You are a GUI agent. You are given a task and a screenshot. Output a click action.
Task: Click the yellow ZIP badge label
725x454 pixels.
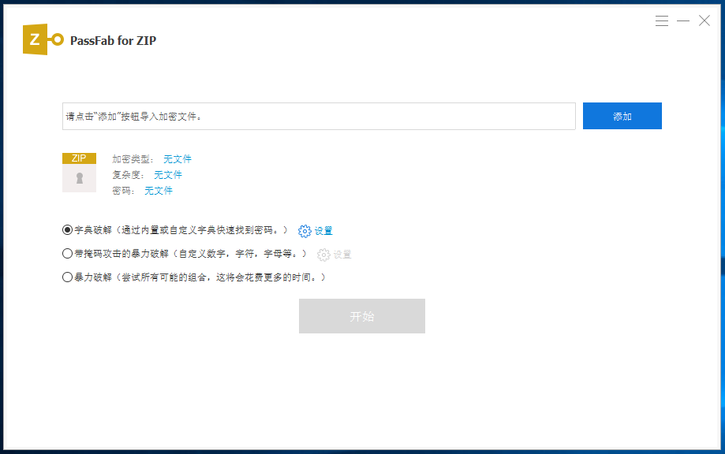tap(79, 158)
